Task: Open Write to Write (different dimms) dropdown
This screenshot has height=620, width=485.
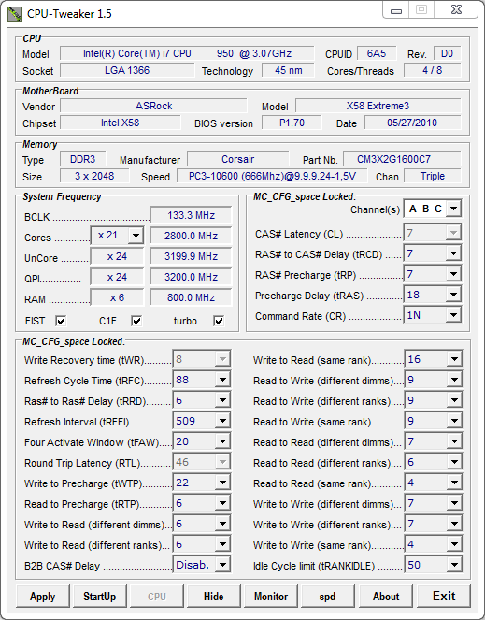Action: (454, 503)
